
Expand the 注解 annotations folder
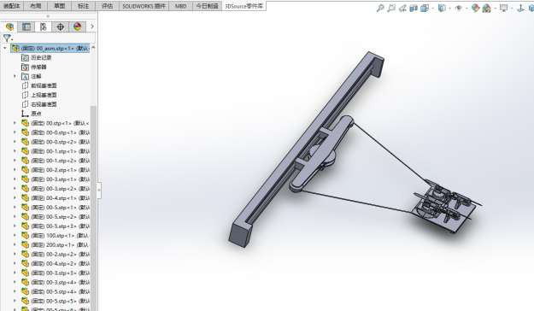pyautogui.click(x=15, y=76)
